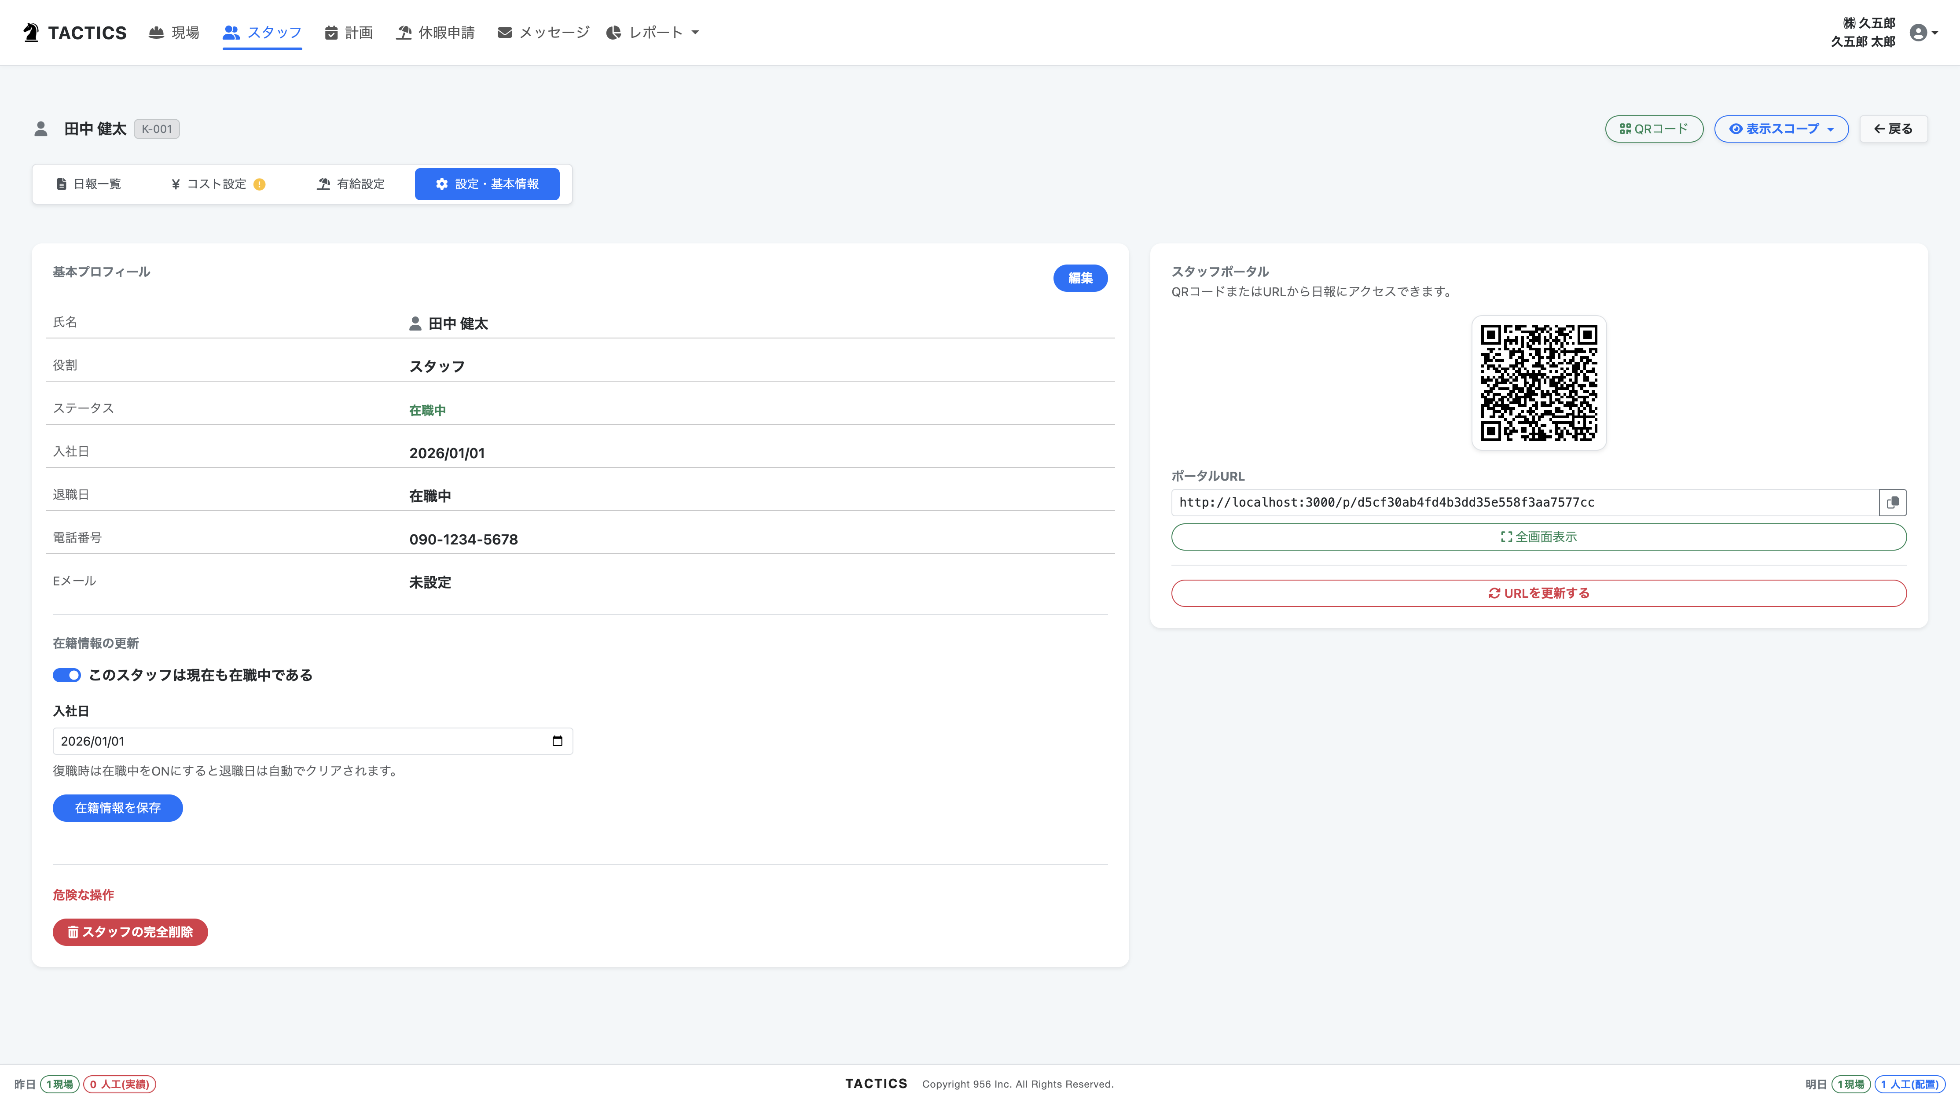Open the account dropdown caret
Screen dimensions: 1960x1103
[1935, 33]
